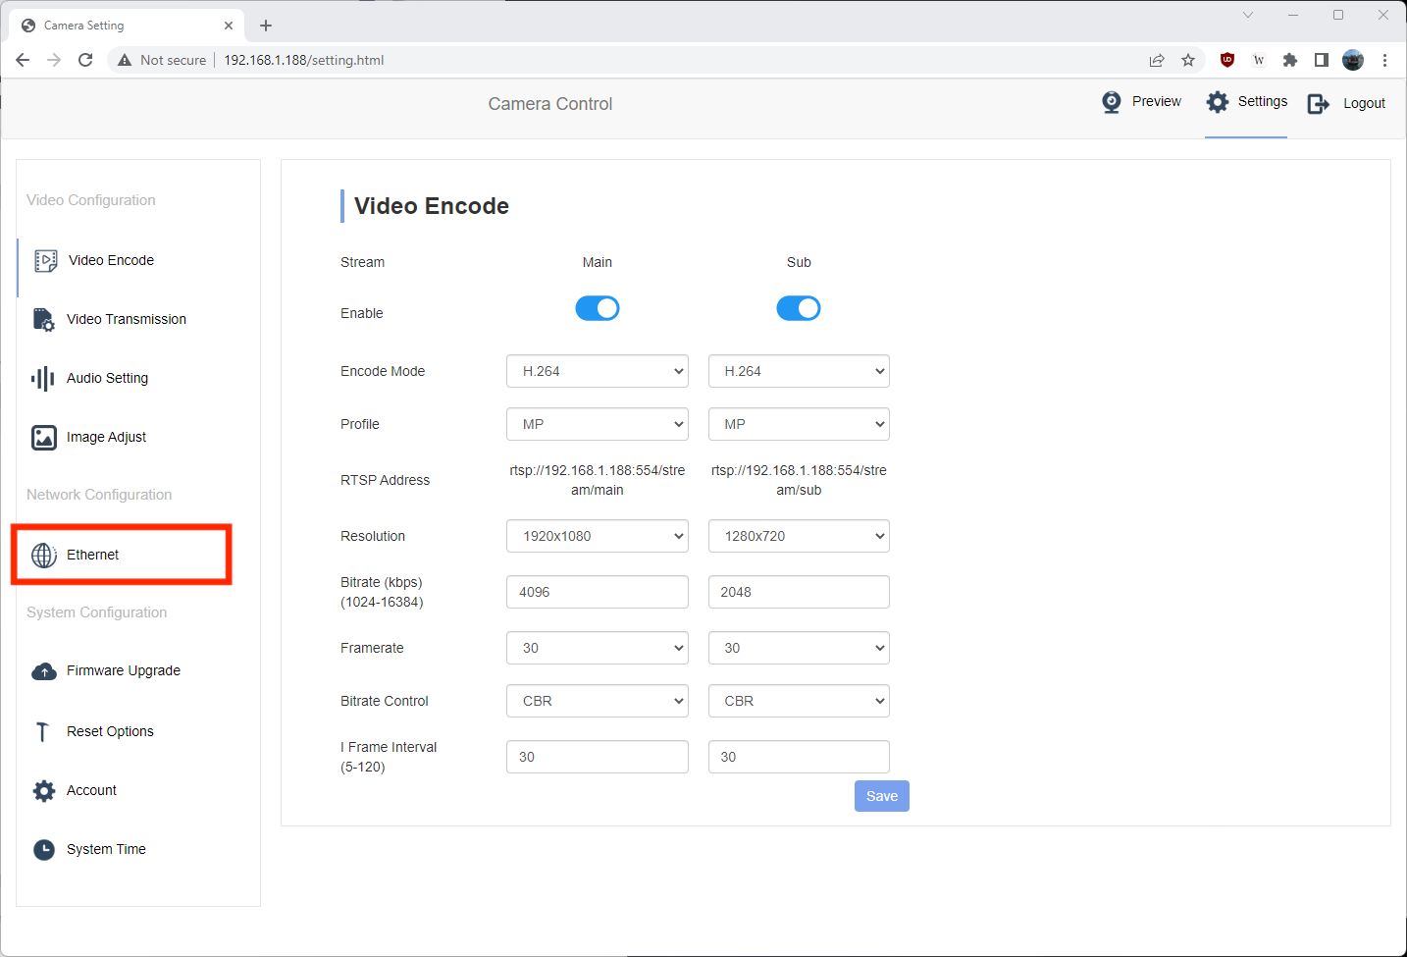Click the Account gear icon

click(x=43, y=791)
